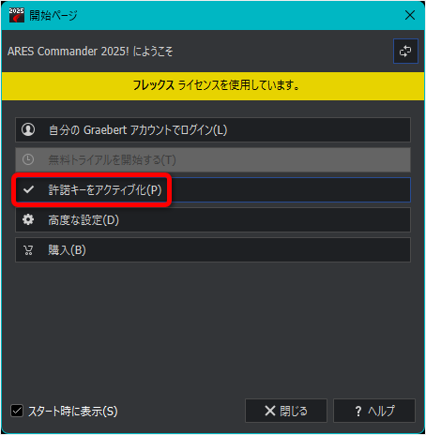This screenshot has height=435, width=426.
Task: Click the gear icon for 高度な設定
Action: pos(28,219)
